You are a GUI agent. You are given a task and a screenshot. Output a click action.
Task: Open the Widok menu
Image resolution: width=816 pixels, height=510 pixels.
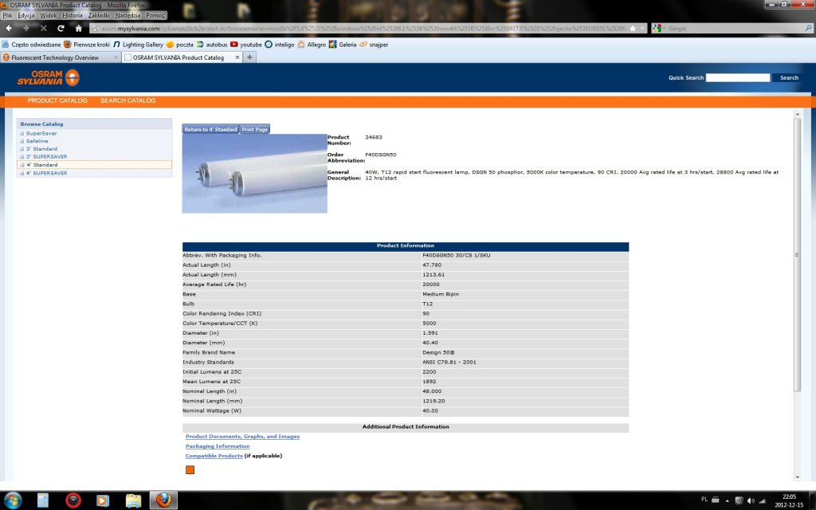click(49, 16)
